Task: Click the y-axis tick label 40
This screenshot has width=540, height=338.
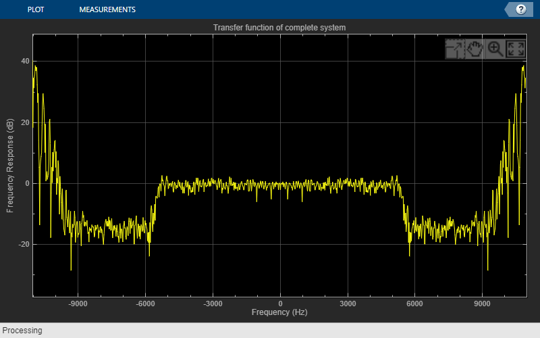Action: tap(25, 61)
